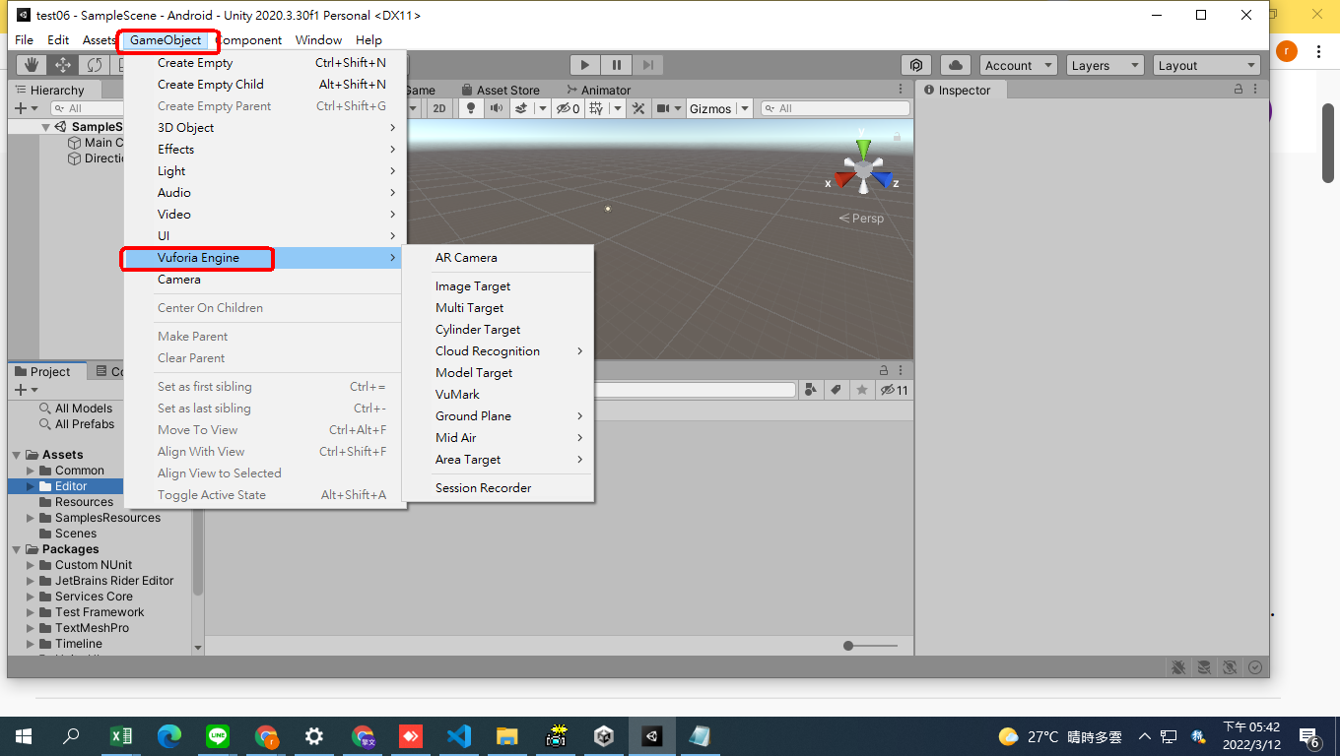This screenshot has height=756, width=1340.
Task: Choose Cylinder Target in the submenu
Action: pyautogui.click(x=498, y=330)
